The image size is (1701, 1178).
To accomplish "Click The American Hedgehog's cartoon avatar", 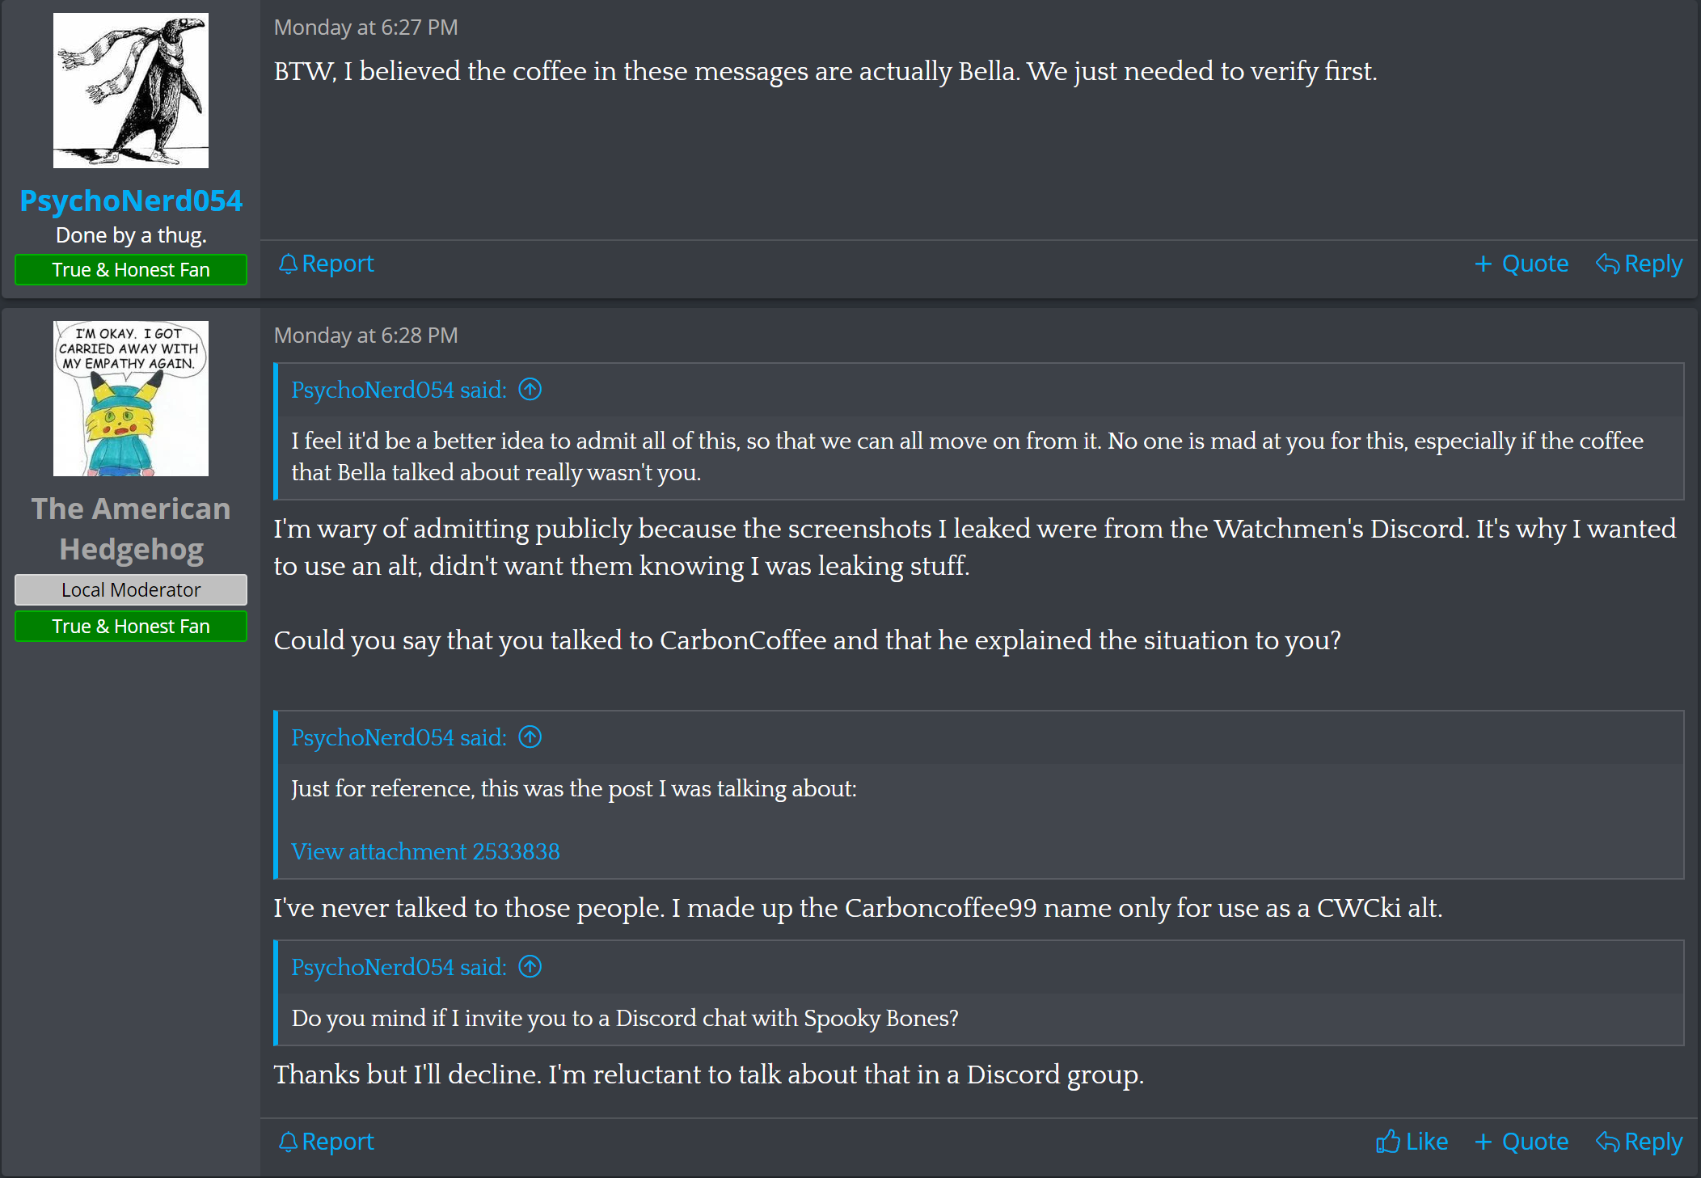I will coord(131,399).
